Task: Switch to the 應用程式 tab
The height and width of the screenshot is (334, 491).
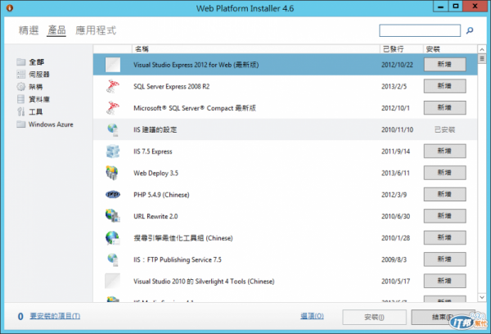Action: pyautogui.click(x=96, y=30)
